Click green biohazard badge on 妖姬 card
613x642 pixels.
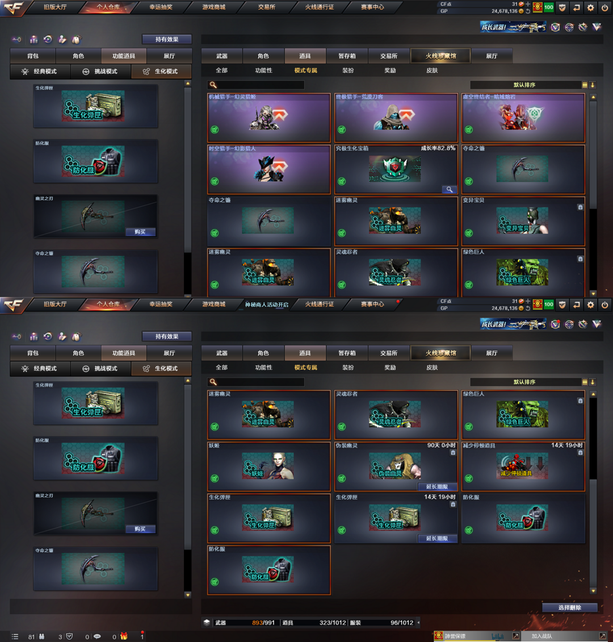(215, 478)
